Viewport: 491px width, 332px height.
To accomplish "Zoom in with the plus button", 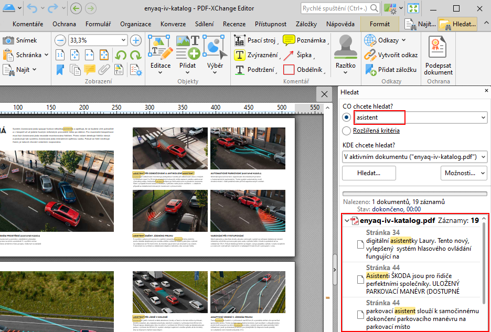I will coord(135,40).
